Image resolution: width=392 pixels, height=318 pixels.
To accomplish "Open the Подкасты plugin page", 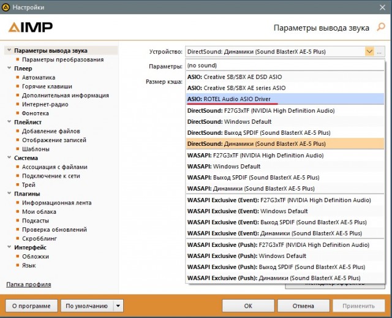I will (x=36, y=221).
